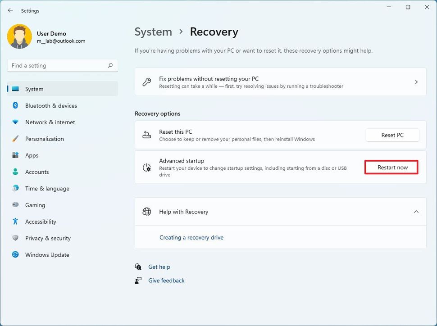
Task: Click the search magnifier in Find a setting
Action: coord(110,65)
